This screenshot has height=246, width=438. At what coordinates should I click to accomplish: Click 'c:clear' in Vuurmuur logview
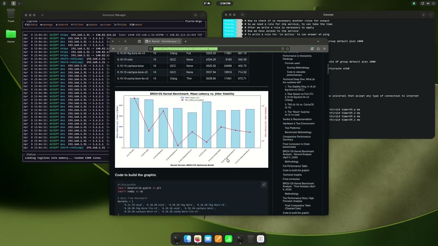coord(106,25)
